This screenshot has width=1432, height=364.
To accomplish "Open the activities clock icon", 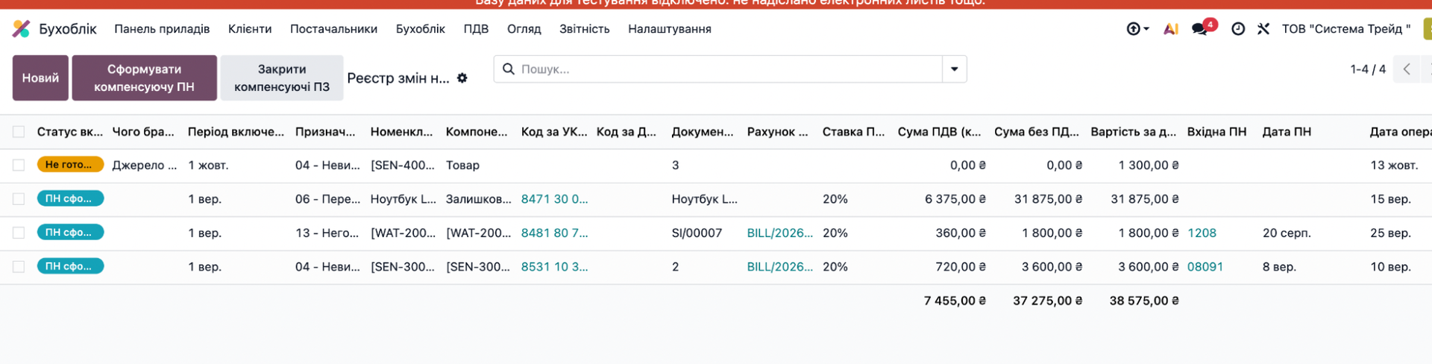I will click(1238, 29).
